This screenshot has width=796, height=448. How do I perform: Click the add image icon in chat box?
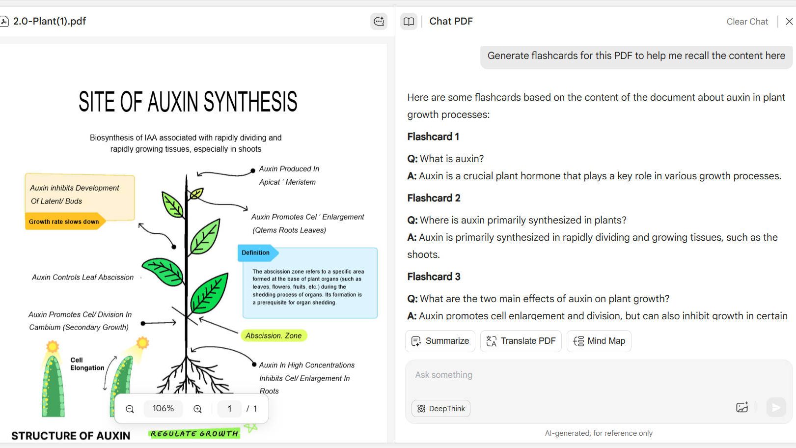click(741, 407)
